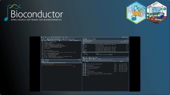Click the Re-run previous code icon

pyautogui.click(x=74, y=40)
